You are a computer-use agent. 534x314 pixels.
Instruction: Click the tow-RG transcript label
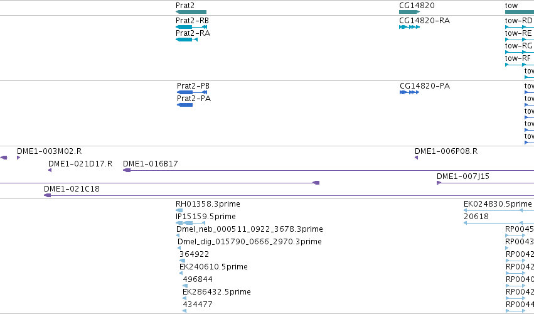click(518, 46)
